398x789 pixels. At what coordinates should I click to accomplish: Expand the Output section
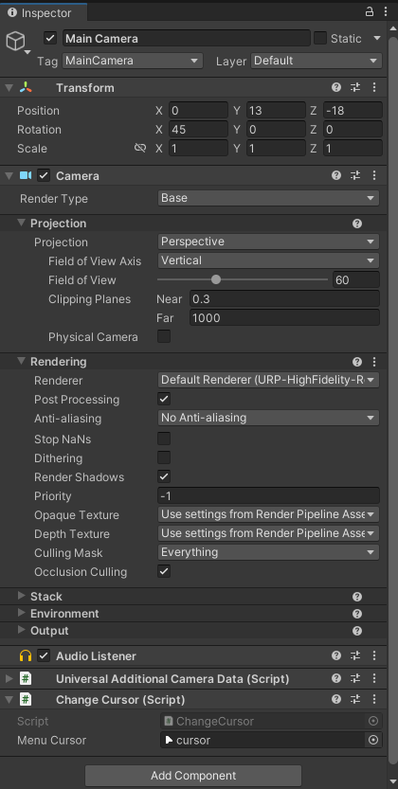pyautogui.click(x=21, y=631)
